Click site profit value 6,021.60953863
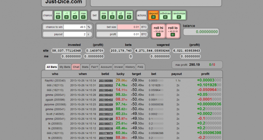263x140 pixels. [187, 50]
